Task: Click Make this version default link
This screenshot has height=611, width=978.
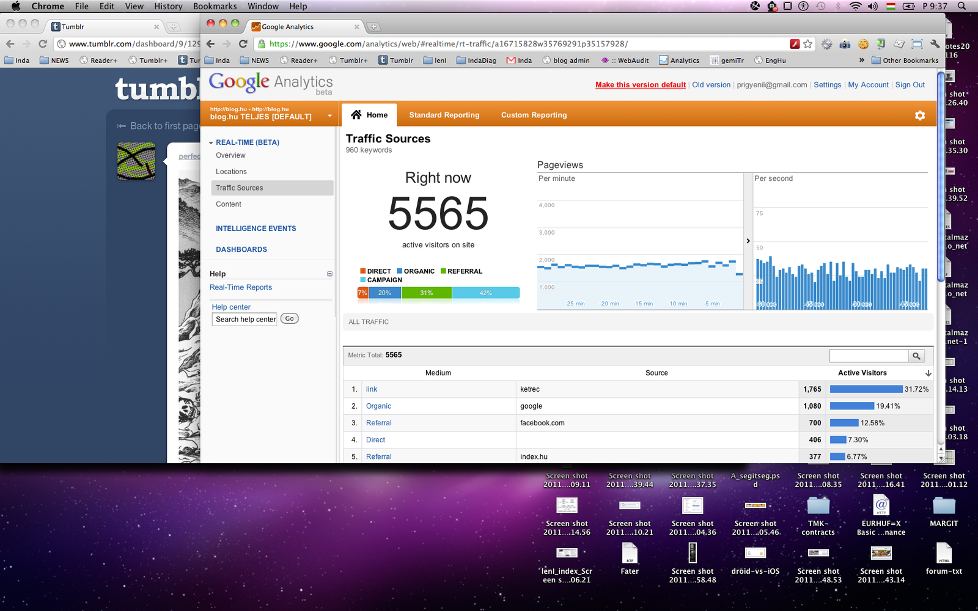Action: [x=641, y=85]
